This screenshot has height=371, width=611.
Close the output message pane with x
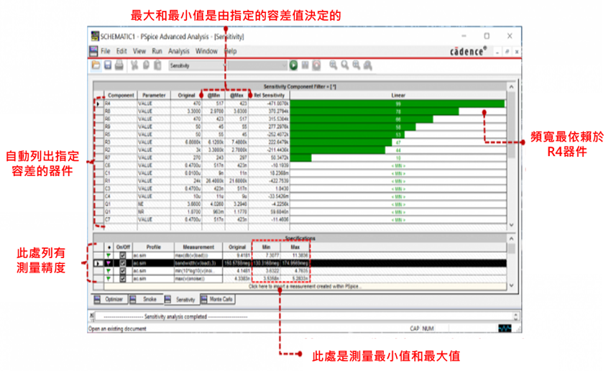pos(92,314)
